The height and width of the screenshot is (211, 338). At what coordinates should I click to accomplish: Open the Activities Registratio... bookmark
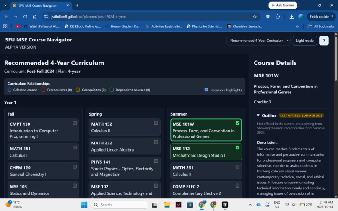tap(164, 26)
